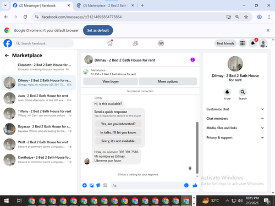Image resolution: width=275 pixels, height=206 pixels.
Task: Open Elizabeth's conversation in the list
Action: (38, 67)
